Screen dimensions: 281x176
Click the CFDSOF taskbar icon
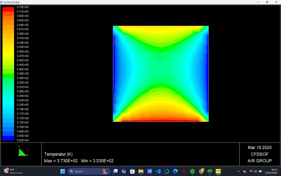218,171
